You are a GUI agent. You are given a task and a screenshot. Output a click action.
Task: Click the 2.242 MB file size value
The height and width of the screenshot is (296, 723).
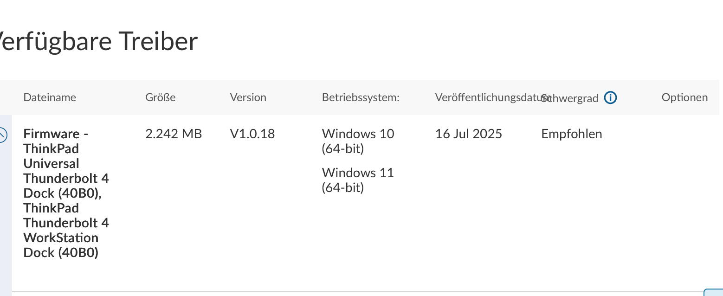(174, 134)
